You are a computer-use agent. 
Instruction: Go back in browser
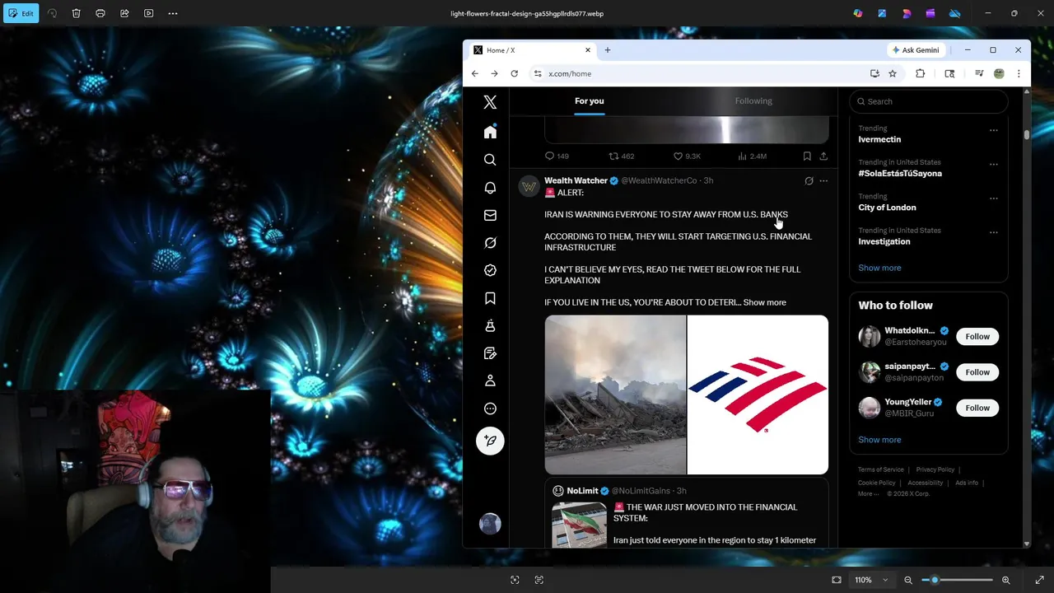[x=475, y=73]
